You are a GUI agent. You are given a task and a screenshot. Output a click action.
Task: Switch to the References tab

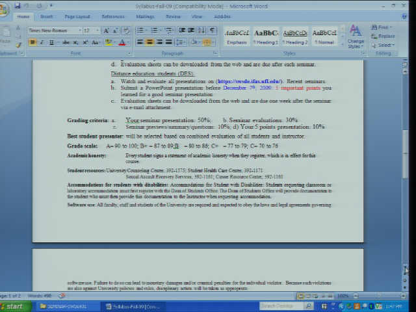[x=112, y=16]
